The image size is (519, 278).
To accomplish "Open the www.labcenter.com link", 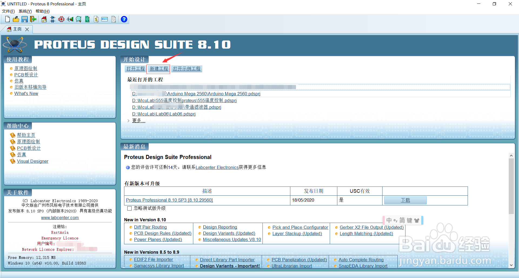I will pos(60,218).
